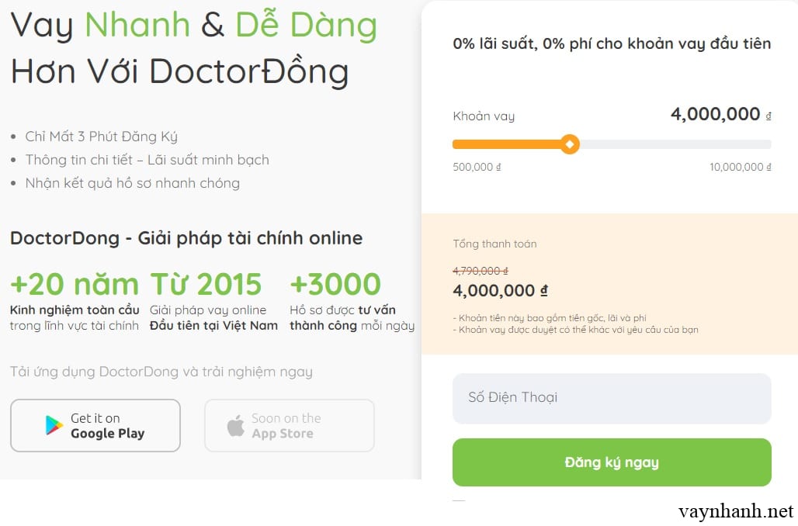Click the '+3000' successful applications statistic
798x526 pixels.
tap(335, 285)
